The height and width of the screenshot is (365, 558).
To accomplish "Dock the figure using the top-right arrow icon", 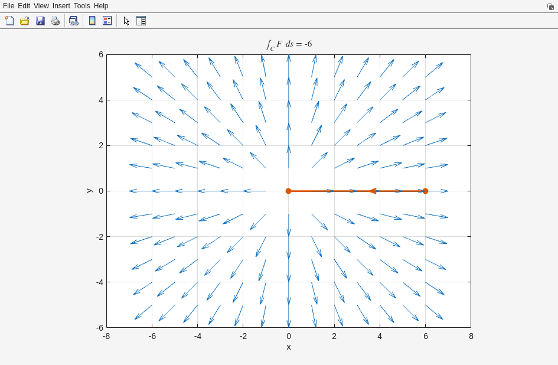I will [550, 6].
